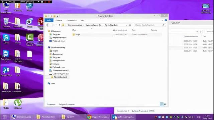Click the ENG language indicator

point(199,117)
